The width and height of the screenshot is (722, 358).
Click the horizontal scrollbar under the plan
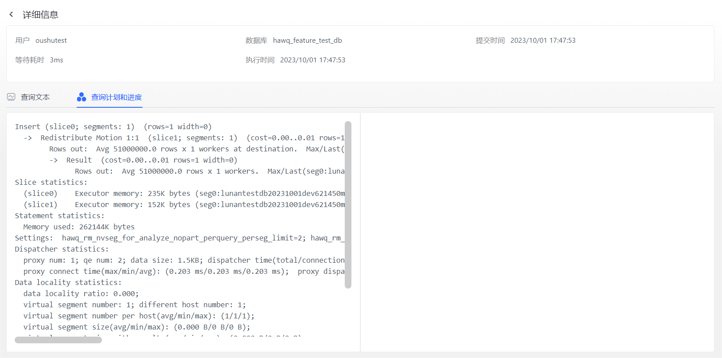click(x=58, y=340)
